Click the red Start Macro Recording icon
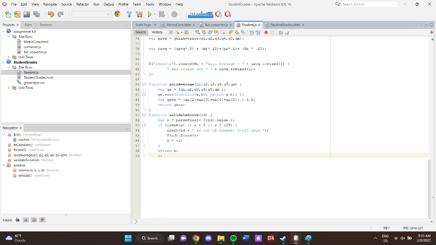Image resolution: width=436 pixels, height=245 pixels. pyautogui.click(x=266, y=32)
